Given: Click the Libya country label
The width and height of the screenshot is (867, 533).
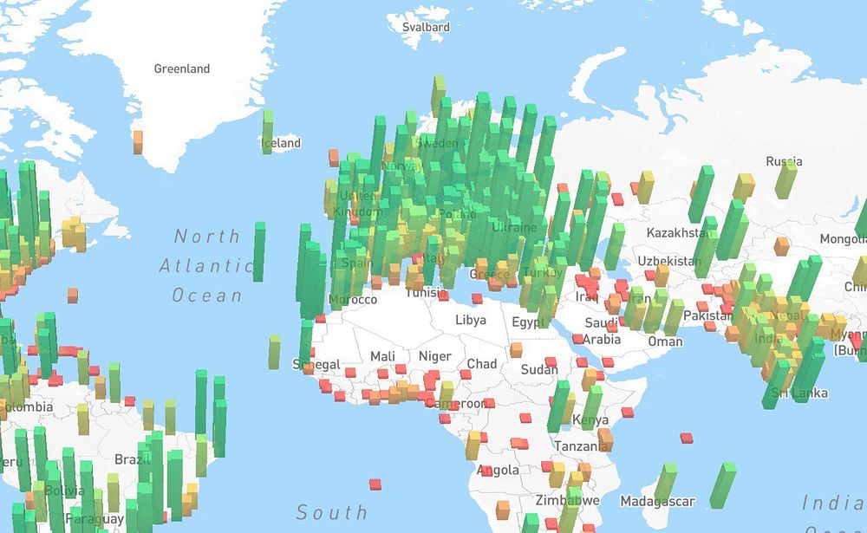Looking at the screenshot, I should 471,320.
